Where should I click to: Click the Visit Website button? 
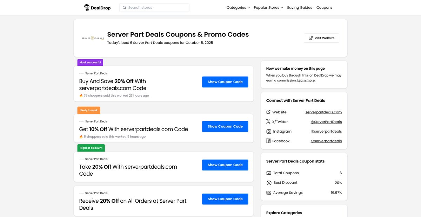click(x=321, y=38)
